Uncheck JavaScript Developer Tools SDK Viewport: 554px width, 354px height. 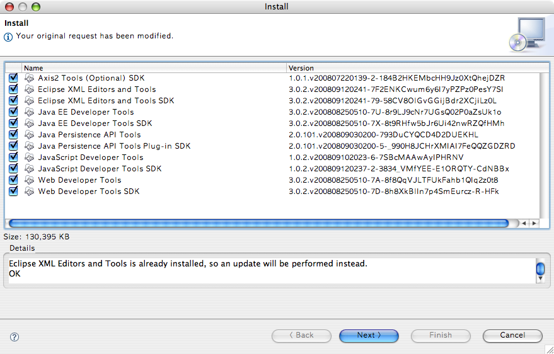click(x=13, y=168)
